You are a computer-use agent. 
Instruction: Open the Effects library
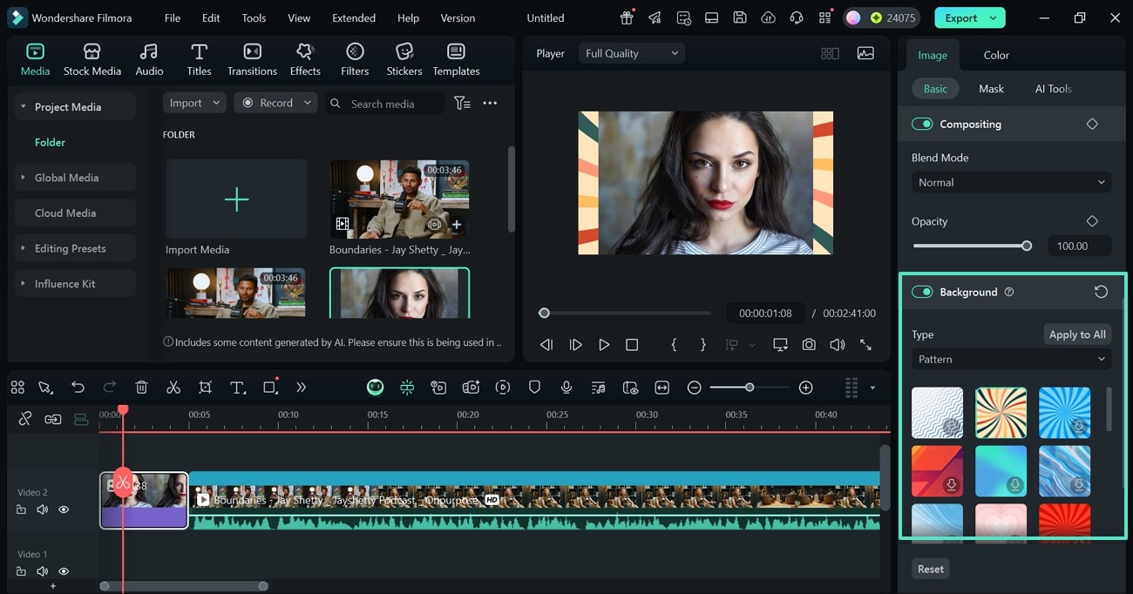(305, 59)
